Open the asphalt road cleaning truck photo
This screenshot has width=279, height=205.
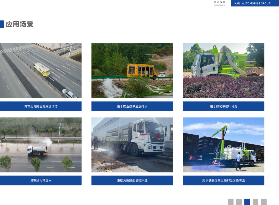coord(41,71)
